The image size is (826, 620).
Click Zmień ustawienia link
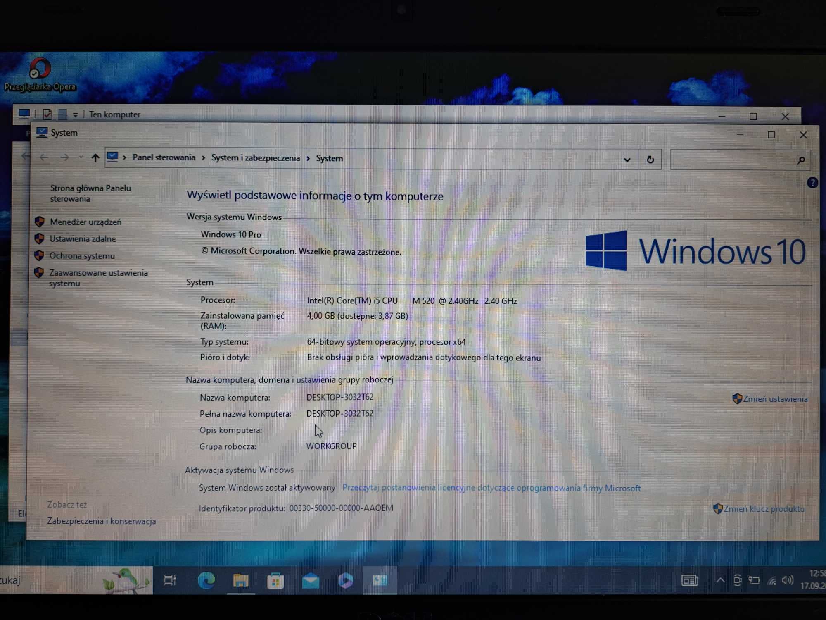775,399
